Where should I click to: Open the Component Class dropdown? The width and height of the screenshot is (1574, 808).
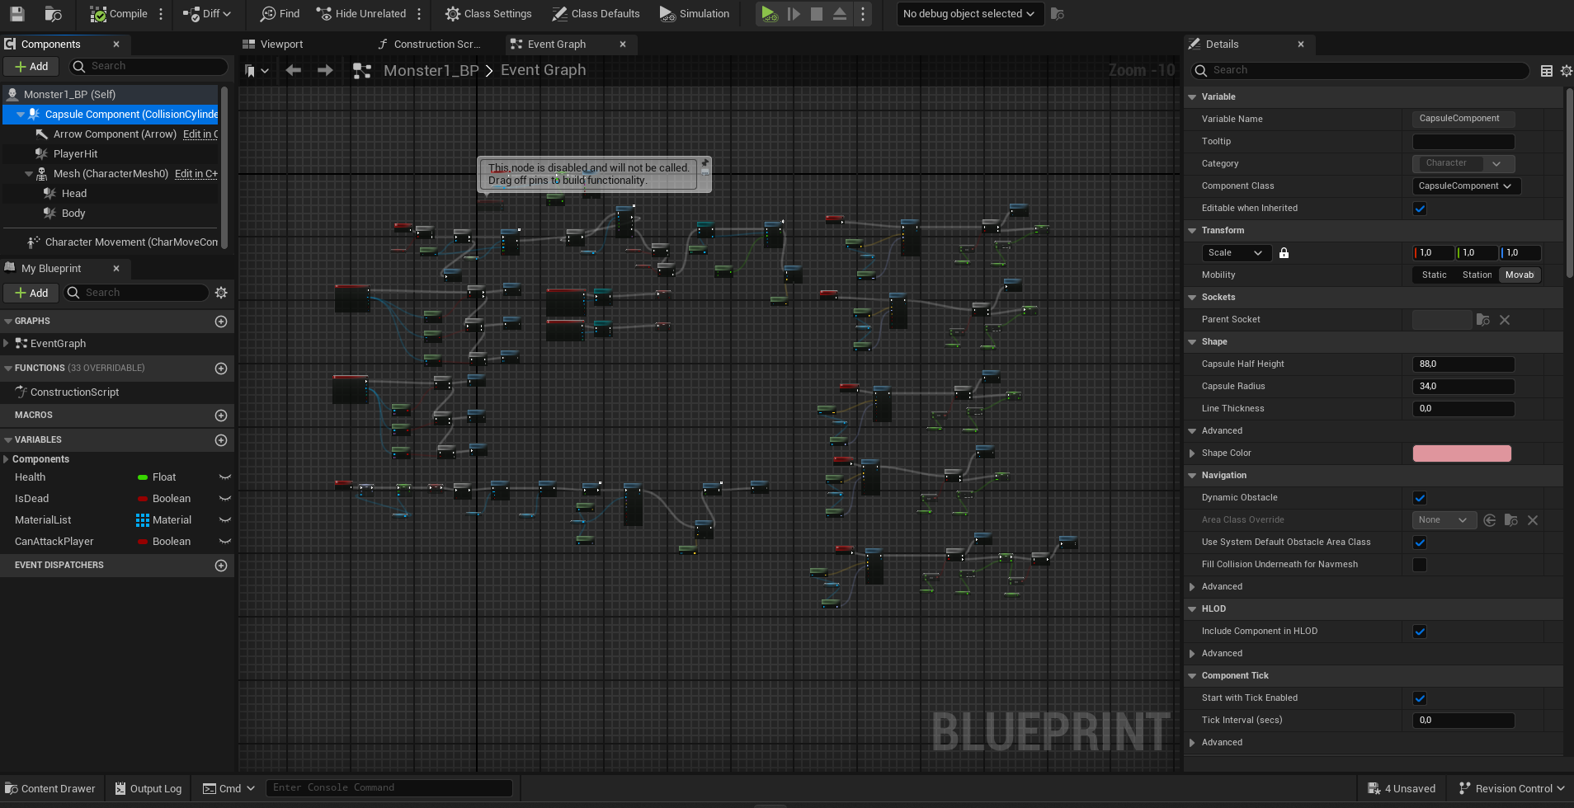(1465, 186)
